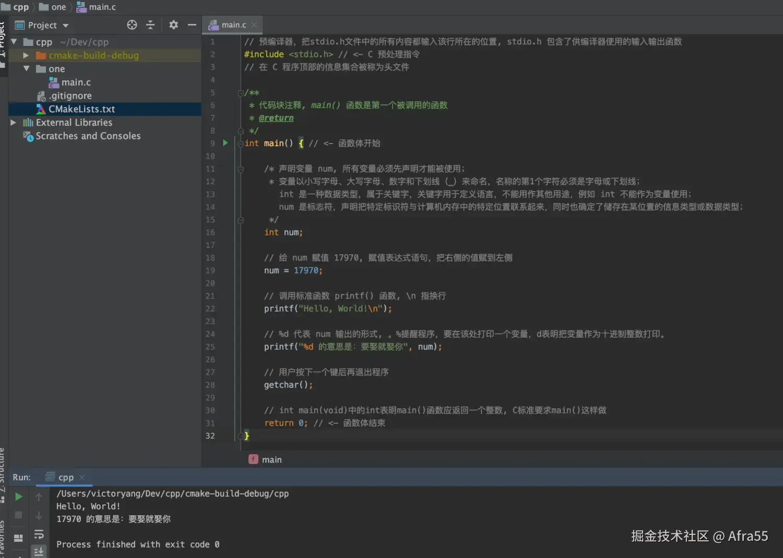Open the Project view dropdown arrow
Screen dimensions: 783x558
(66, 26)
